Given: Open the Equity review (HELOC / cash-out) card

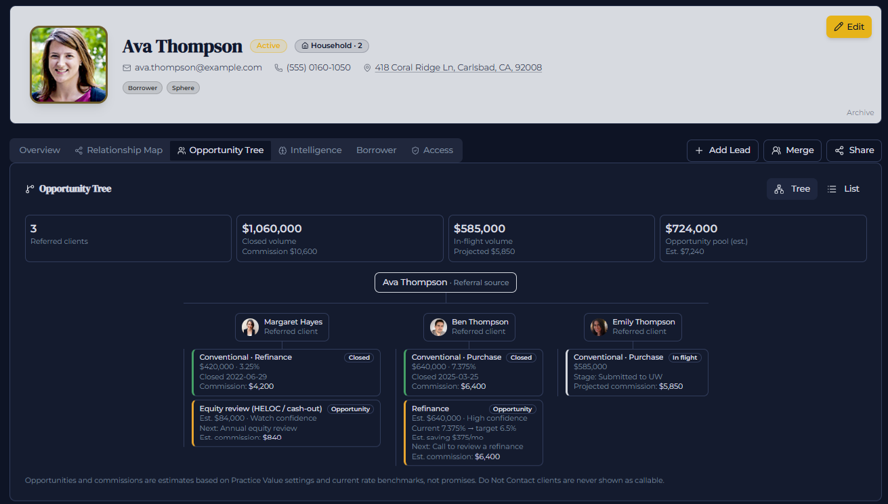Looking at the screenshot, I should 286,423.
